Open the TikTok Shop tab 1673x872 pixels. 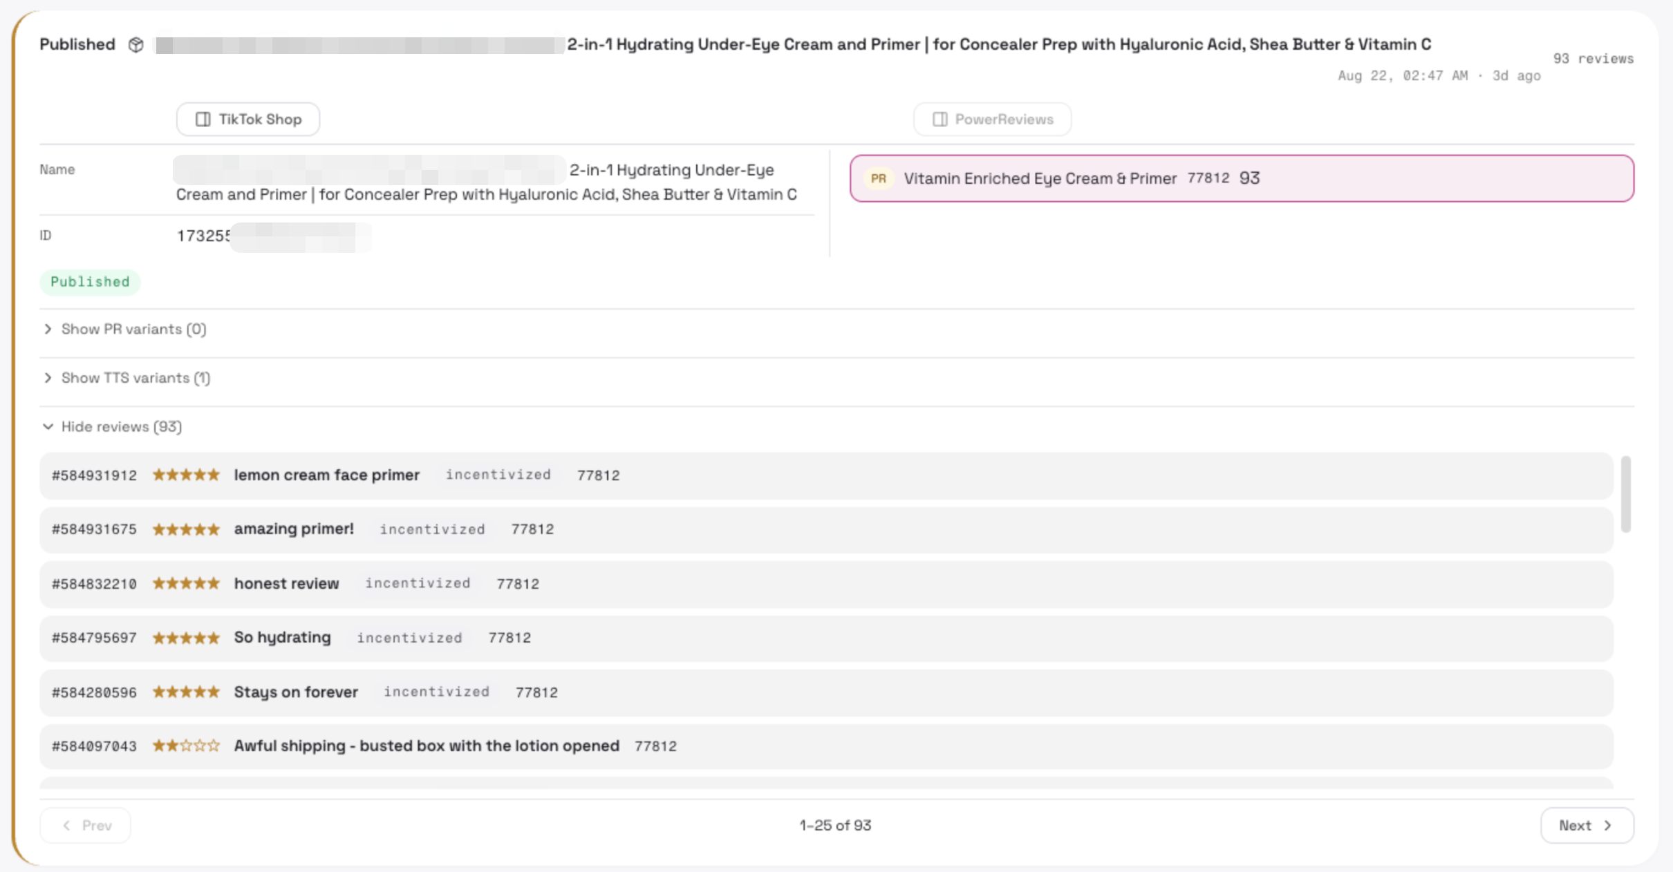[x=248, y=120]
